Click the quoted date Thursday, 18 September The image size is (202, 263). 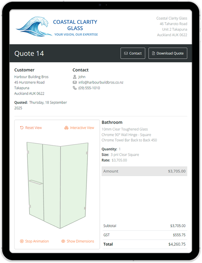[48, 103]
